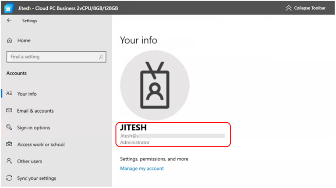The height and width of the screenshot is (188, 336).
Task: Open the Other users section
Action: [29, 161]
